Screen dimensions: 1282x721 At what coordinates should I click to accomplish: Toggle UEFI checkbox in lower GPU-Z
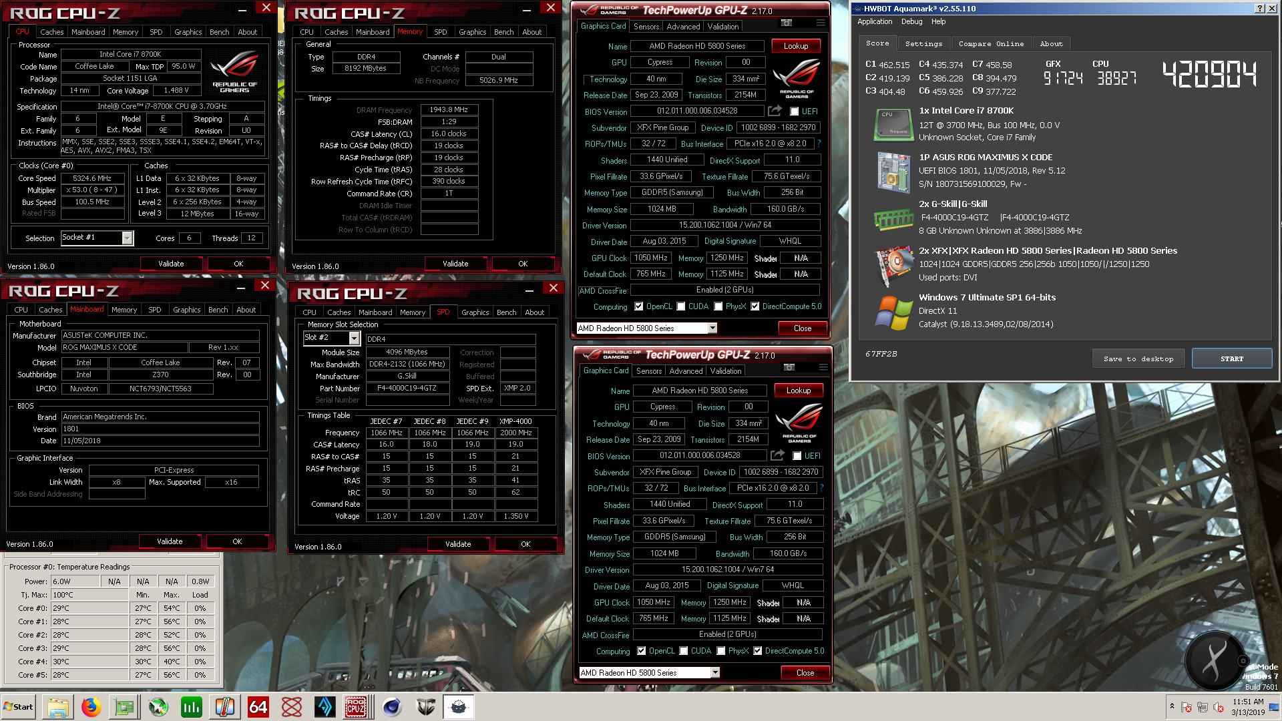[797, 456]
